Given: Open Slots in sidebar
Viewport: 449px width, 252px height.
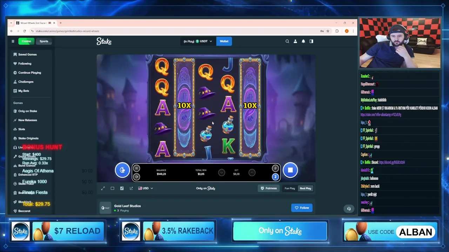Looking at the screenshot, I should tap(21, 129).
